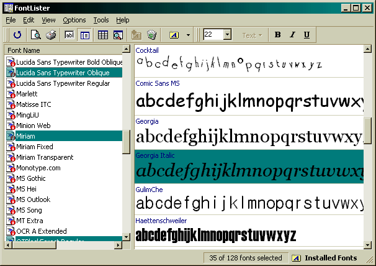This screenshot has width=376, height=266.
Task: Select Matisse ITC in font list
Action: coord(34,104)
